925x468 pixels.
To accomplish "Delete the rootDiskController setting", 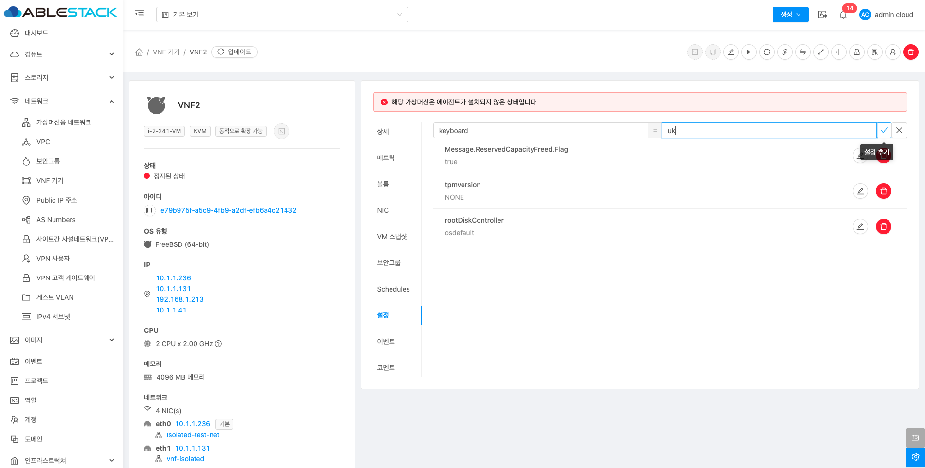I will tap(883, 226).
